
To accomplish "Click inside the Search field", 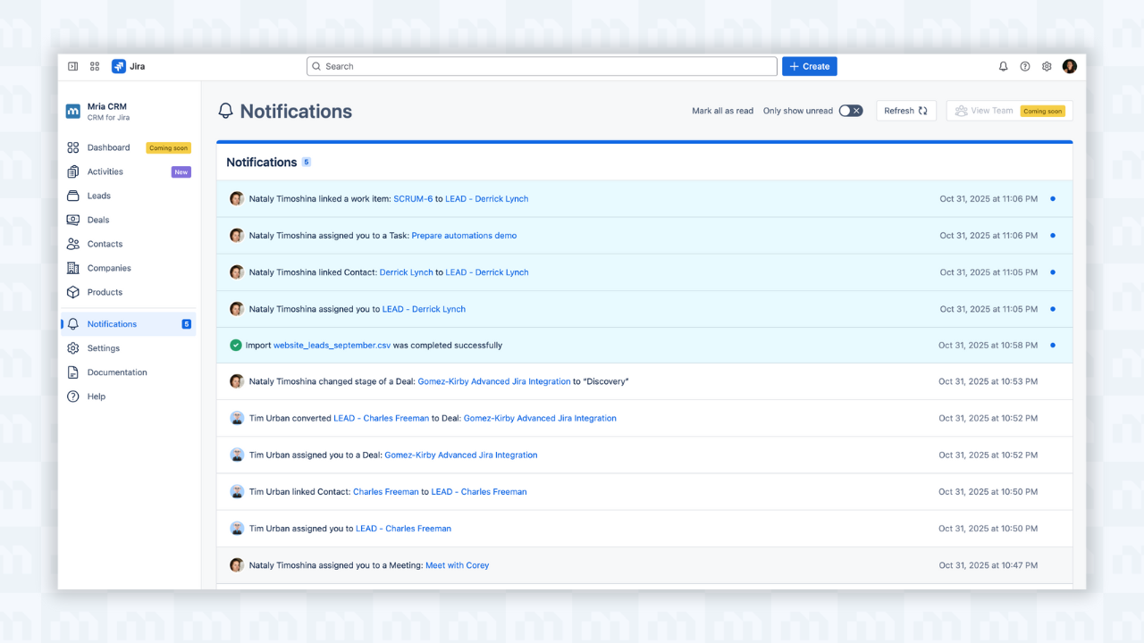I will click(x=541, y=66).
